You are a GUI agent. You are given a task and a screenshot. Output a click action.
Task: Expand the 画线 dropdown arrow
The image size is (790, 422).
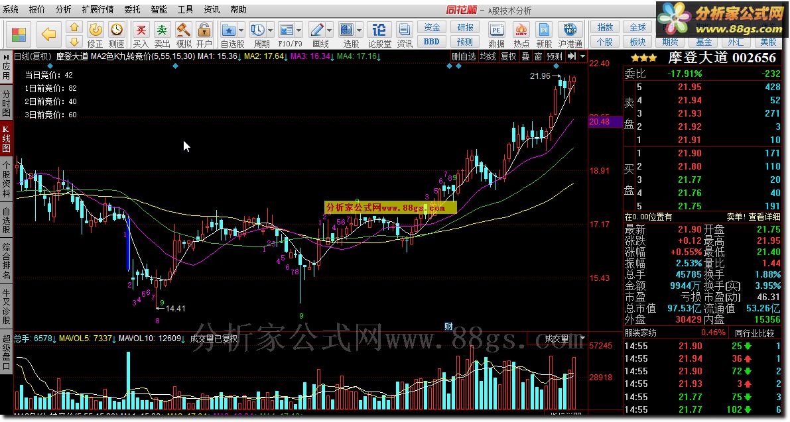[x=330, y=30]
